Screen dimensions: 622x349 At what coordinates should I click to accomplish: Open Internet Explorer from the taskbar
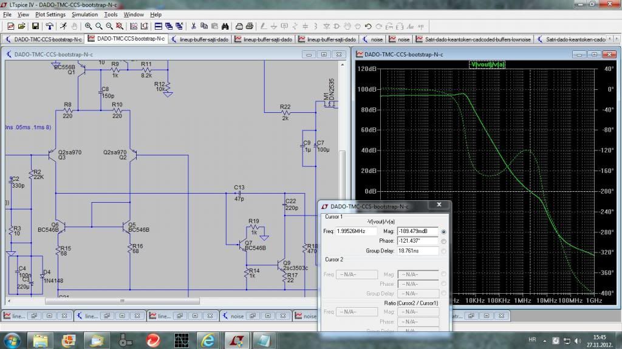point(208,341)
